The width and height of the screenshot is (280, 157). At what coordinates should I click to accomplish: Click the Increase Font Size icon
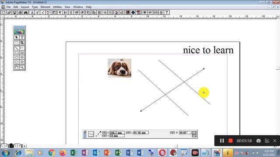pos(38,13)
